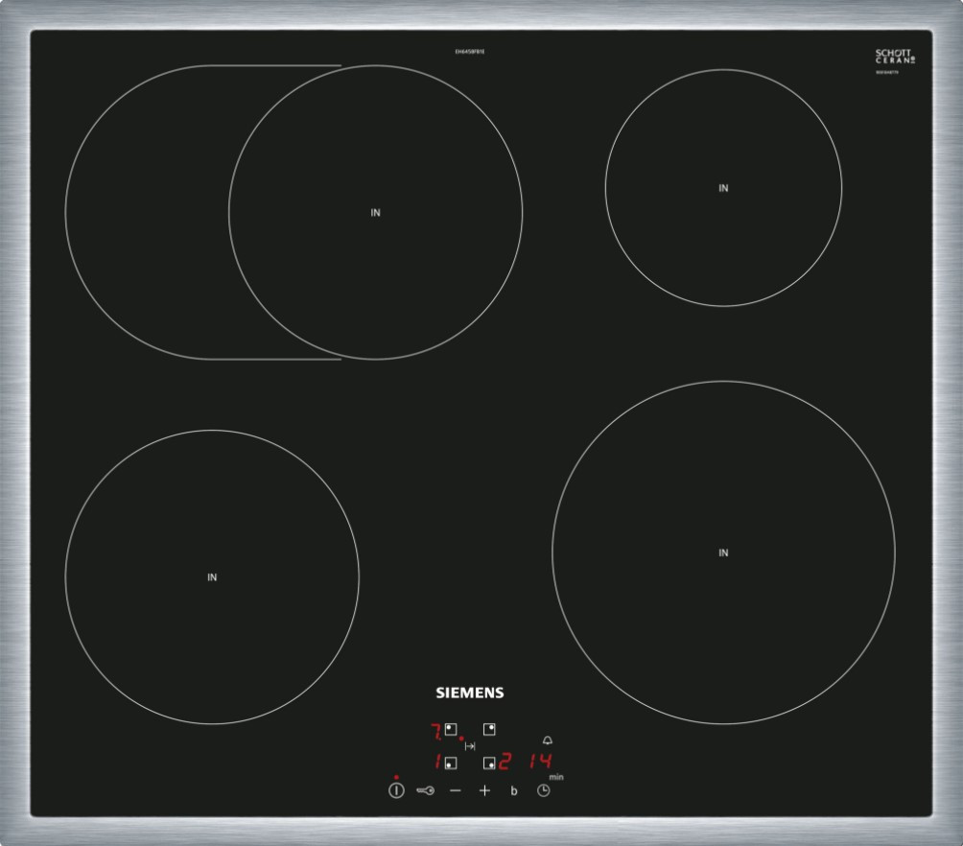Activate the powerBoost 'b' function

pos(513,791)
